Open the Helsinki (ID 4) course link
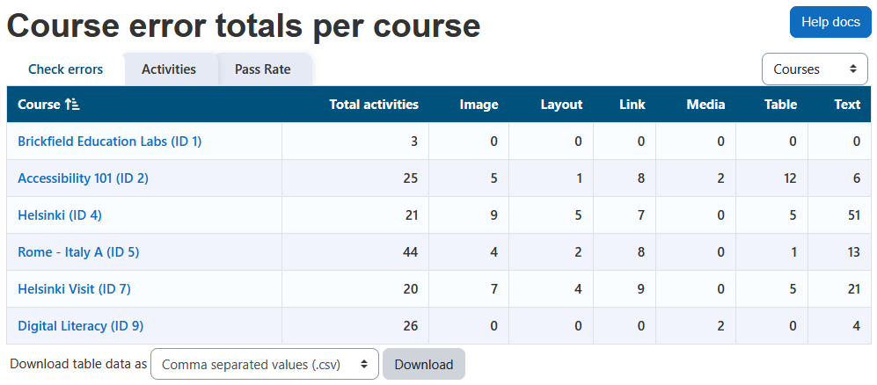This screenshot has height=385, width=877. coord(60,215)
